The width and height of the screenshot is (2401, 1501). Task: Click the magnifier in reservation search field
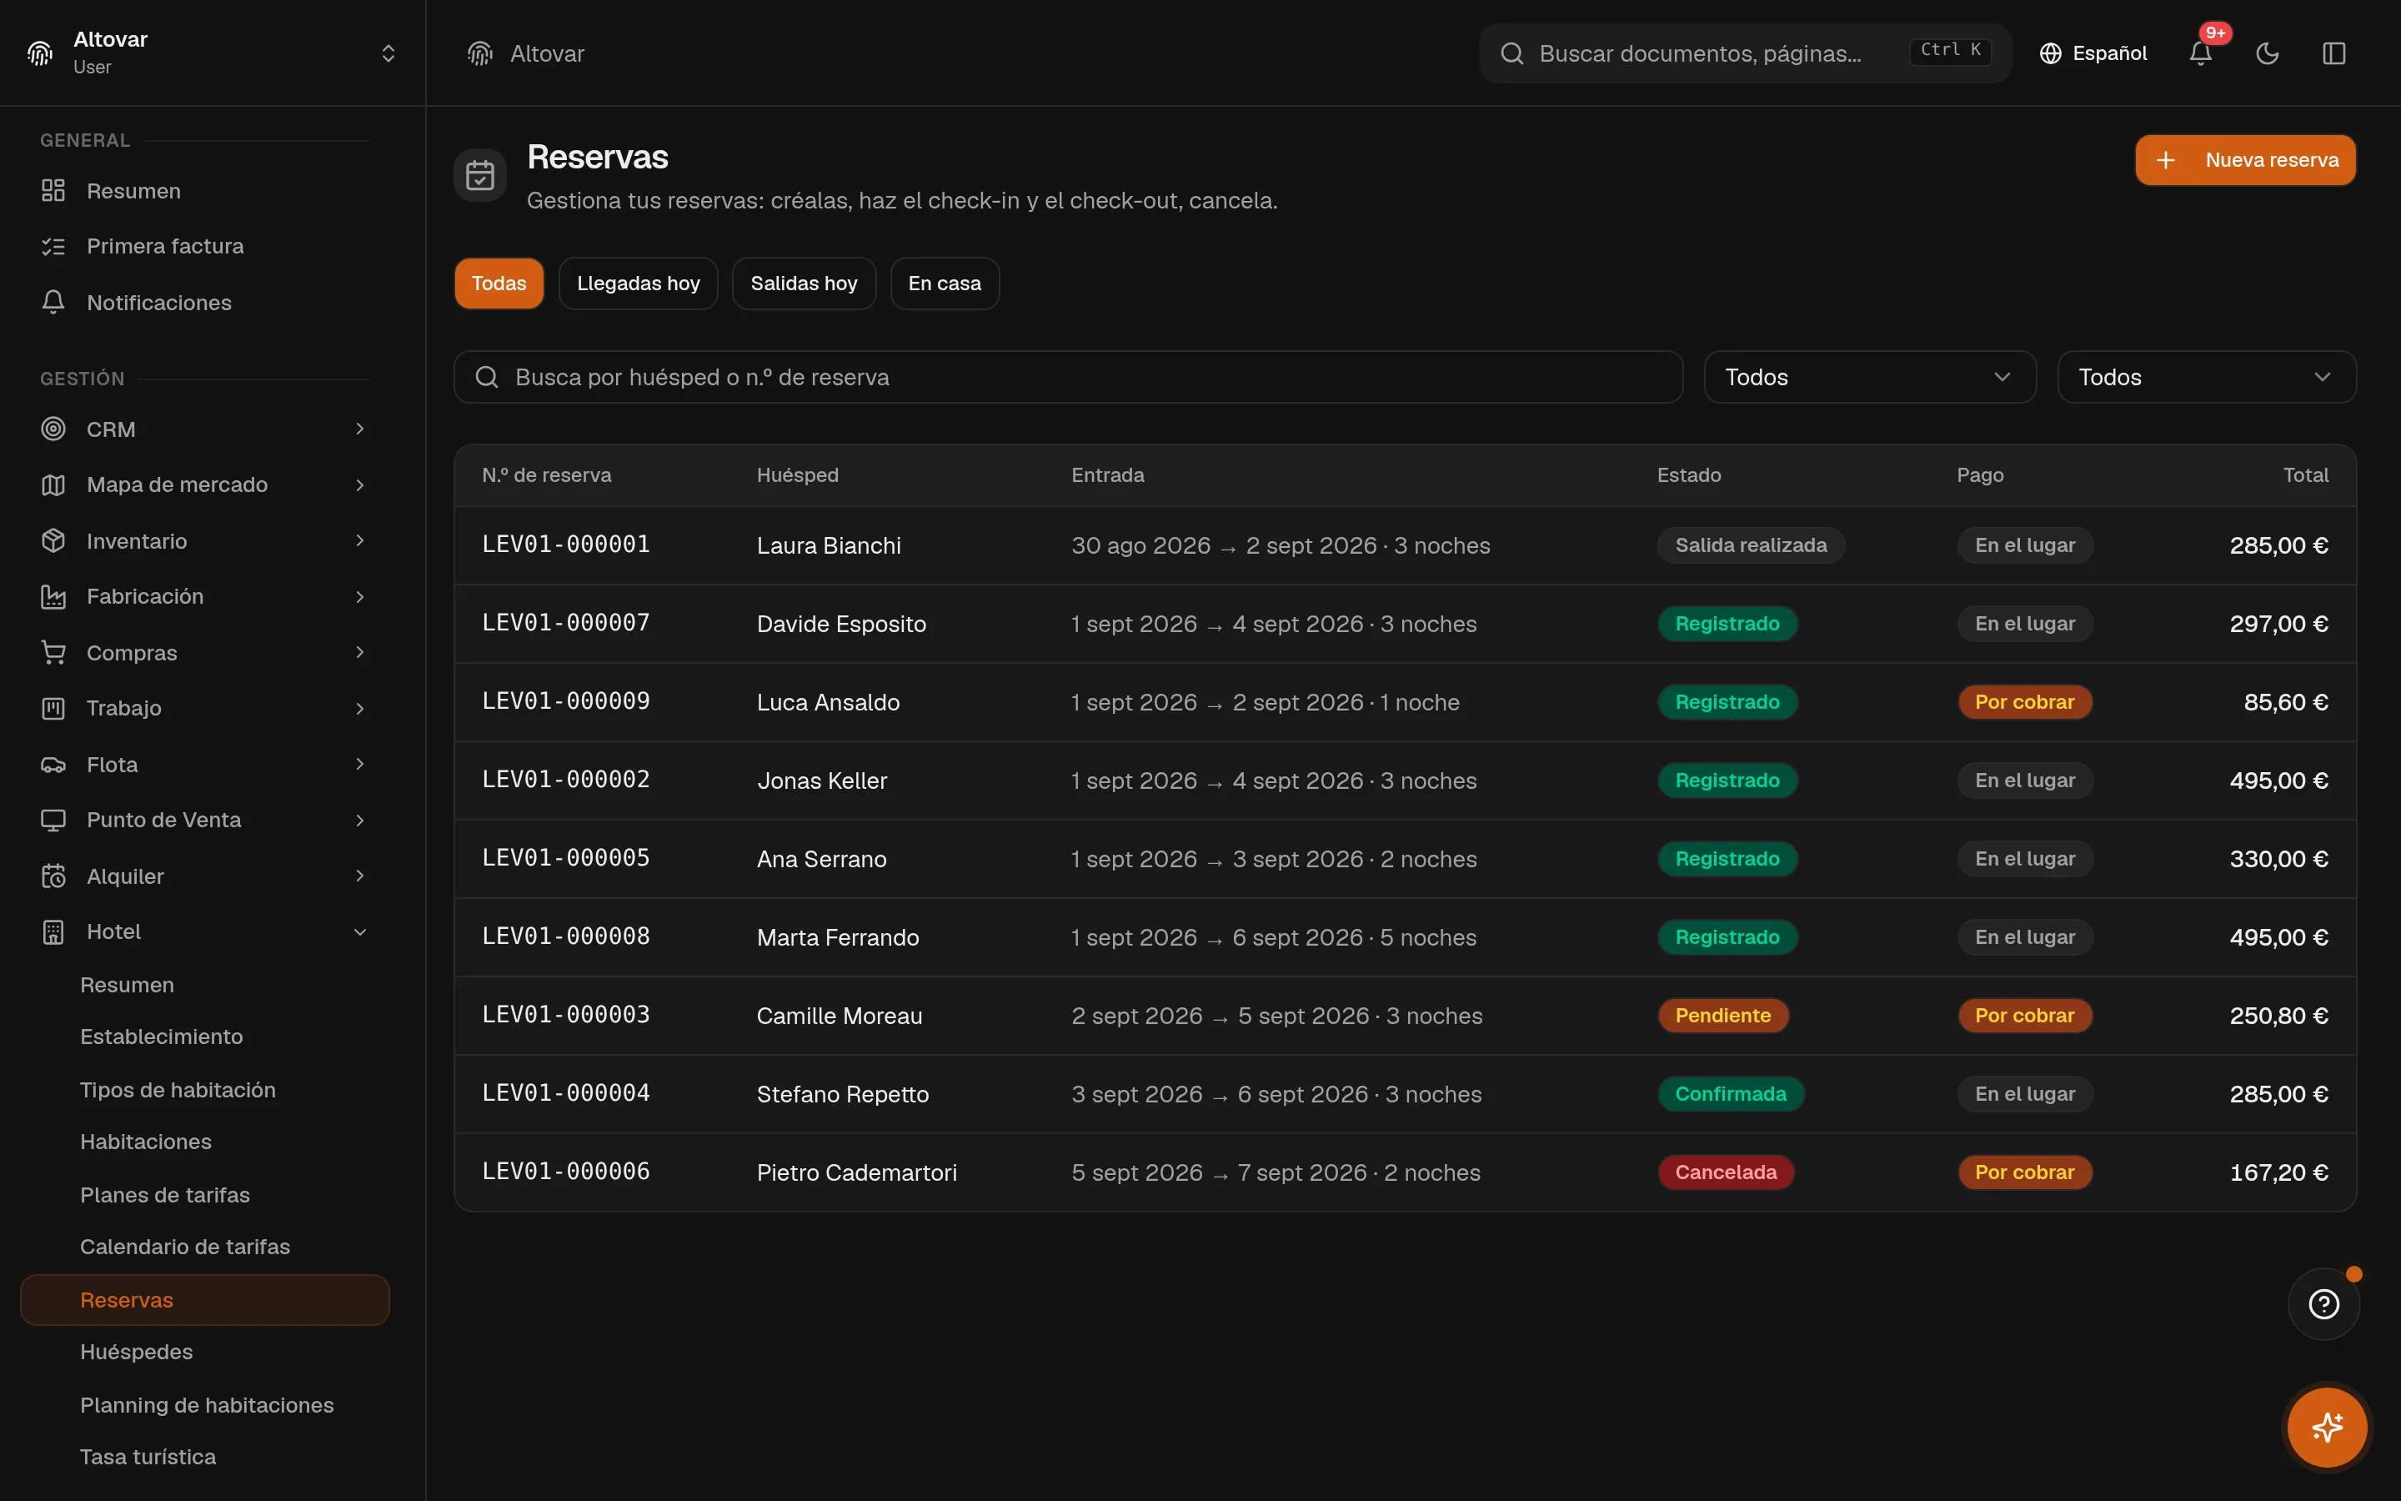point(487,377)
